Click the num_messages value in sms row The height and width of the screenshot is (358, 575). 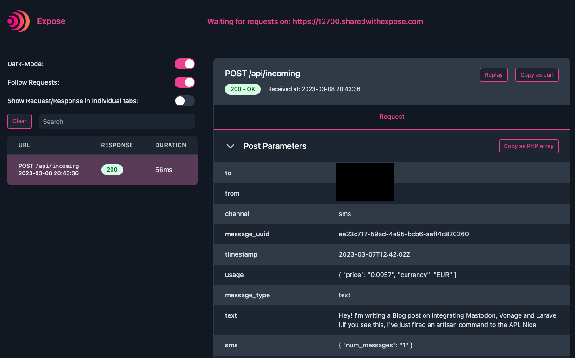point(375,345)
